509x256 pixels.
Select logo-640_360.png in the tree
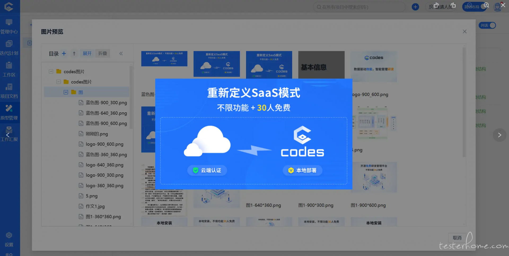click(x=104, y=165)
